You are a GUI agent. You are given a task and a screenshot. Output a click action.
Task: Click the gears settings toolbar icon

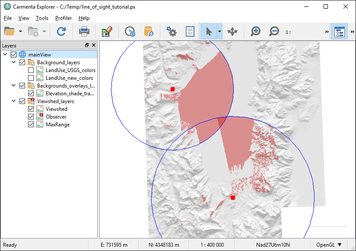(171, 31)
